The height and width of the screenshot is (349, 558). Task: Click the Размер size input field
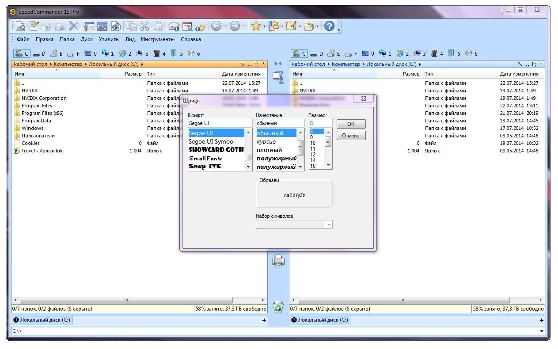(320, 123)
